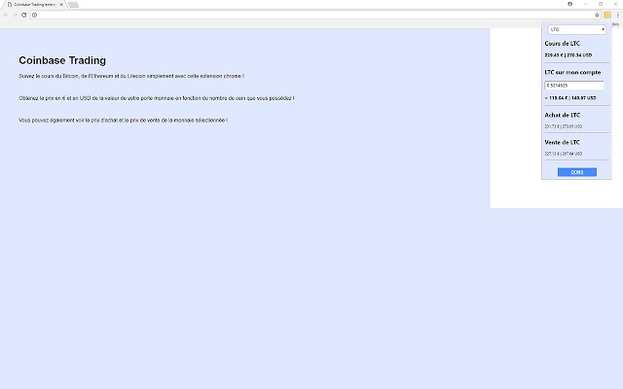623x389 pixels.
Task: Click the LTC amount input field
Action: click(574, 86)
